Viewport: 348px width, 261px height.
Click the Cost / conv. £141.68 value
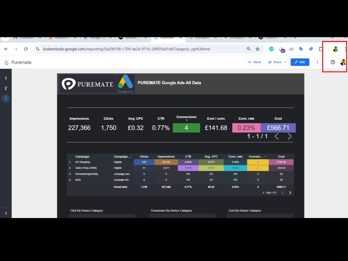(x=216, y=128)
